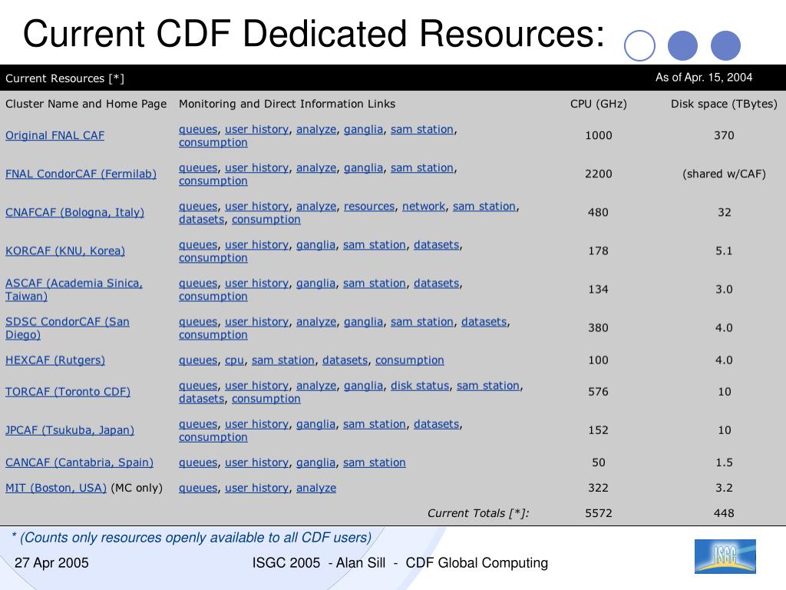
Task: Click cpu link in HEXCAF row
Action: click(234, 361)
